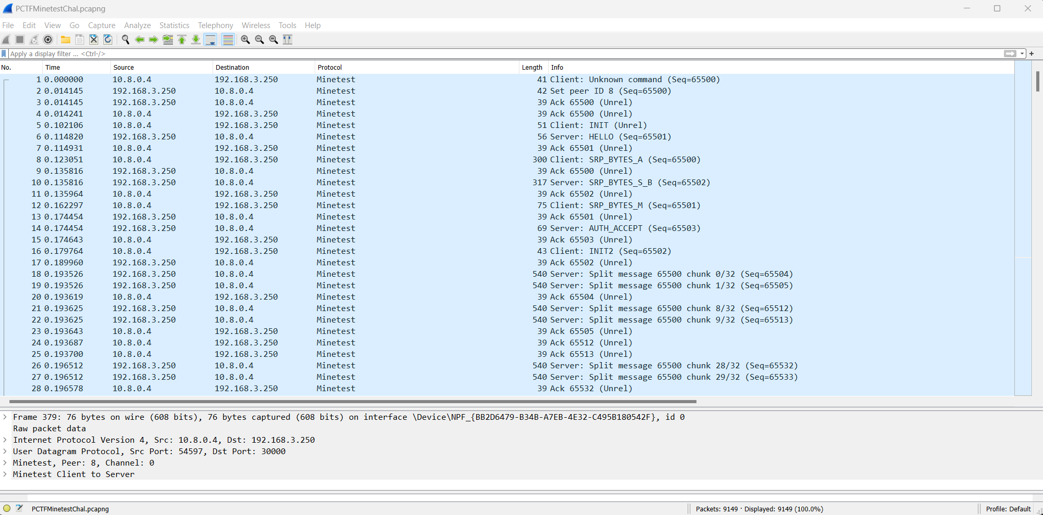Go forward in packet history arrow

click(x=154, y=40)
